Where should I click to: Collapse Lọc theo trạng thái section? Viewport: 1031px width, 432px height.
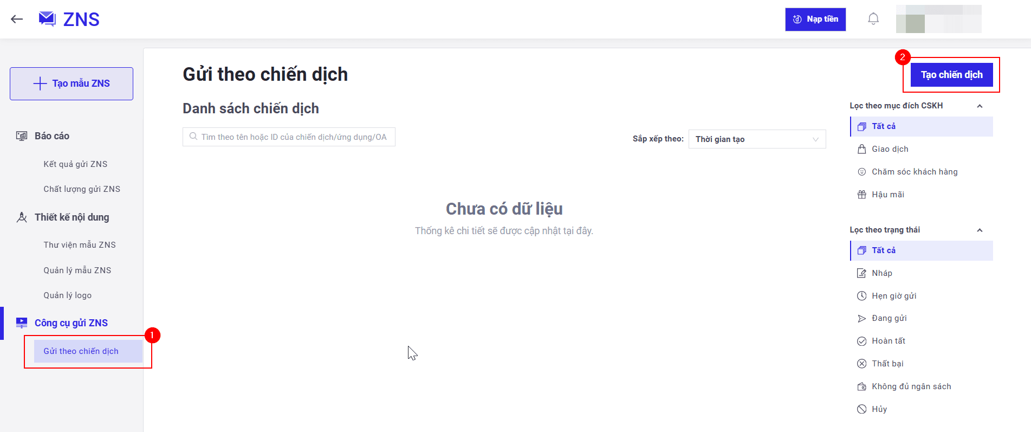[979, 230]
